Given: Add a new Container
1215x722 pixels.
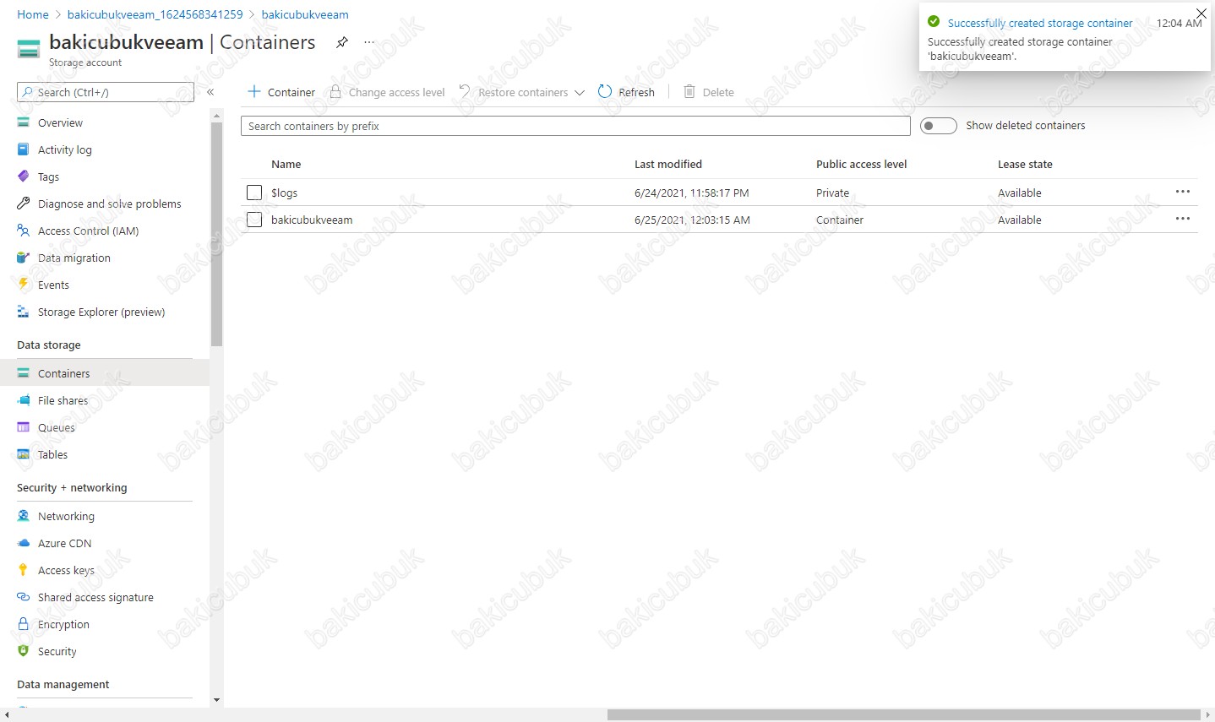Looking at the screenshot, I should pos(281,92).
